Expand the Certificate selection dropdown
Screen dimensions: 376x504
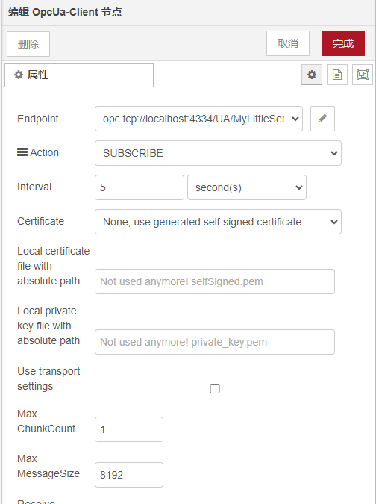tap(218, 222)
